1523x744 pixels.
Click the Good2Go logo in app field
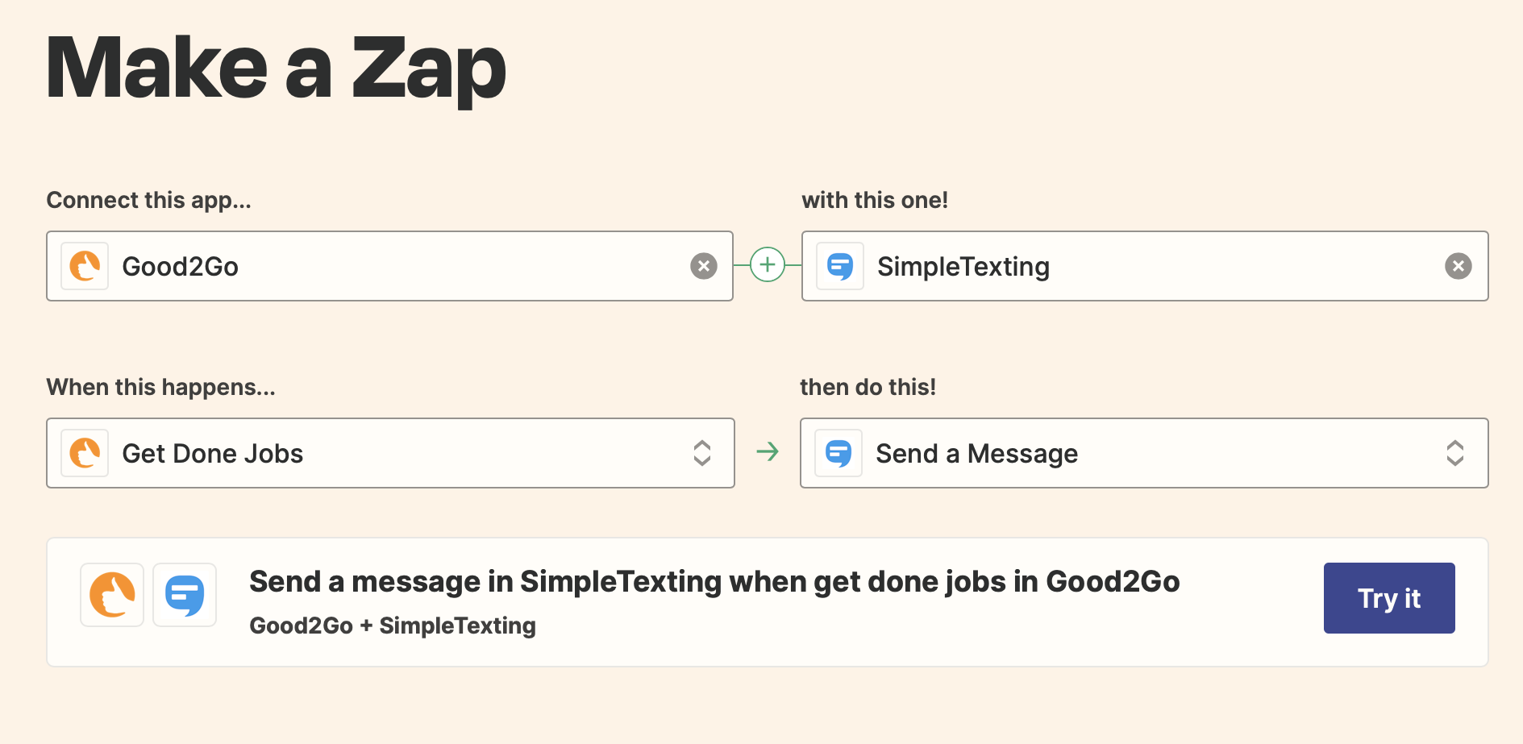[x=85, y=266]
